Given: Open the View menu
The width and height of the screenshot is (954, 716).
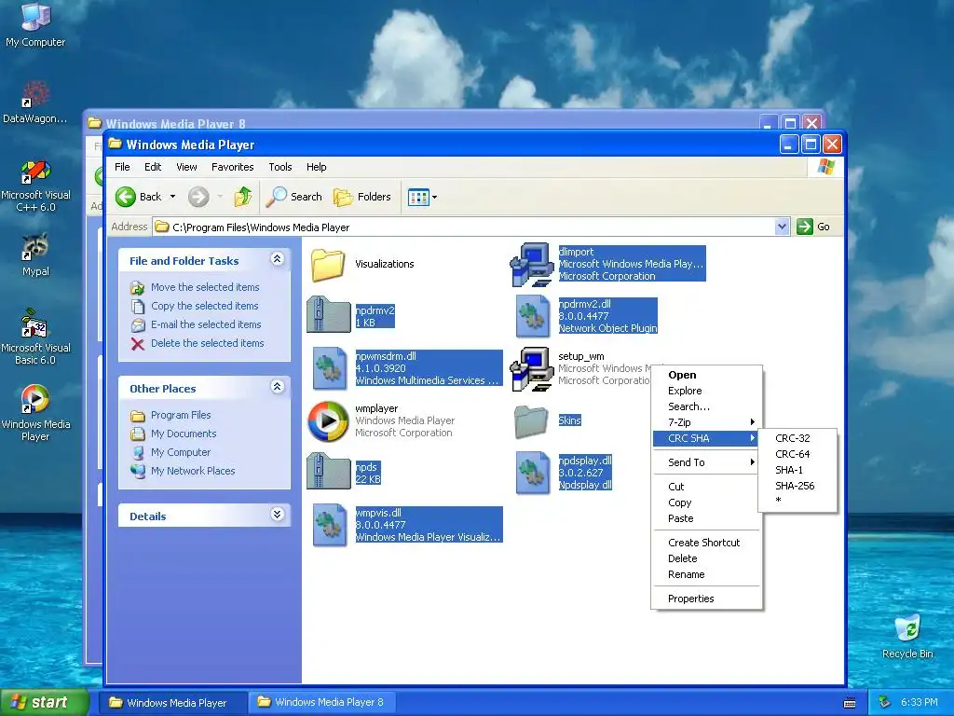Looking at the screenshot, I should pos(186,167).
